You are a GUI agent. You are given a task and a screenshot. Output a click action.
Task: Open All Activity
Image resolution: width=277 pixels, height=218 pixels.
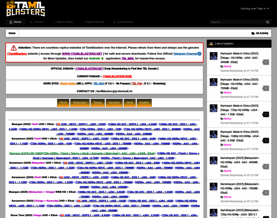tap(260, 33)
